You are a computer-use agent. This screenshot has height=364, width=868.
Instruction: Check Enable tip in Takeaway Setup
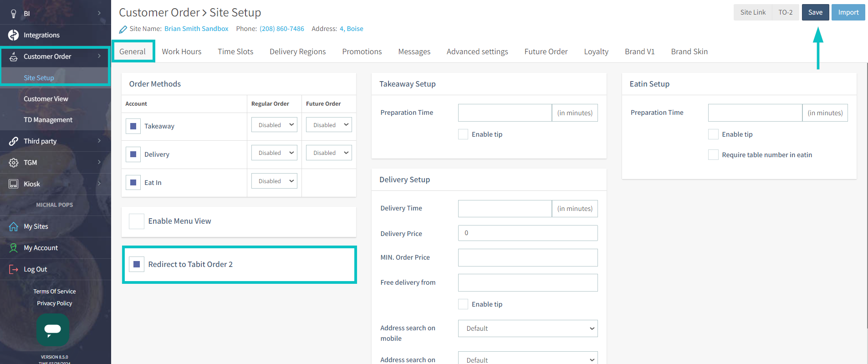(463, 134)
